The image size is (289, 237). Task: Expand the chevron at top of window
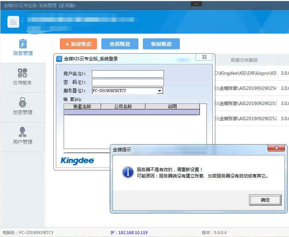pos(196,3)
